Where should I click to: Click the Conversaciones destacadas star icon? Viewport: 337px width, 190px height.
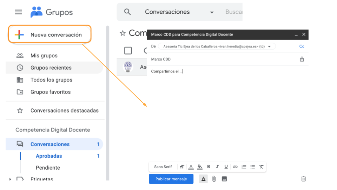click(x=20, y=110)
